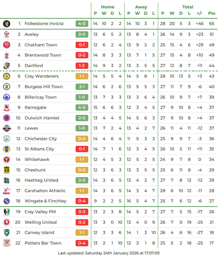Screen dimensions: 222x258
Task: Open the Cray Wanderers team link
Action: [x=42, y=76]
